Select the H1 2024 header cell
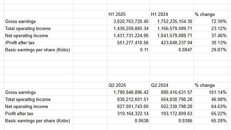 pos(172,14)
